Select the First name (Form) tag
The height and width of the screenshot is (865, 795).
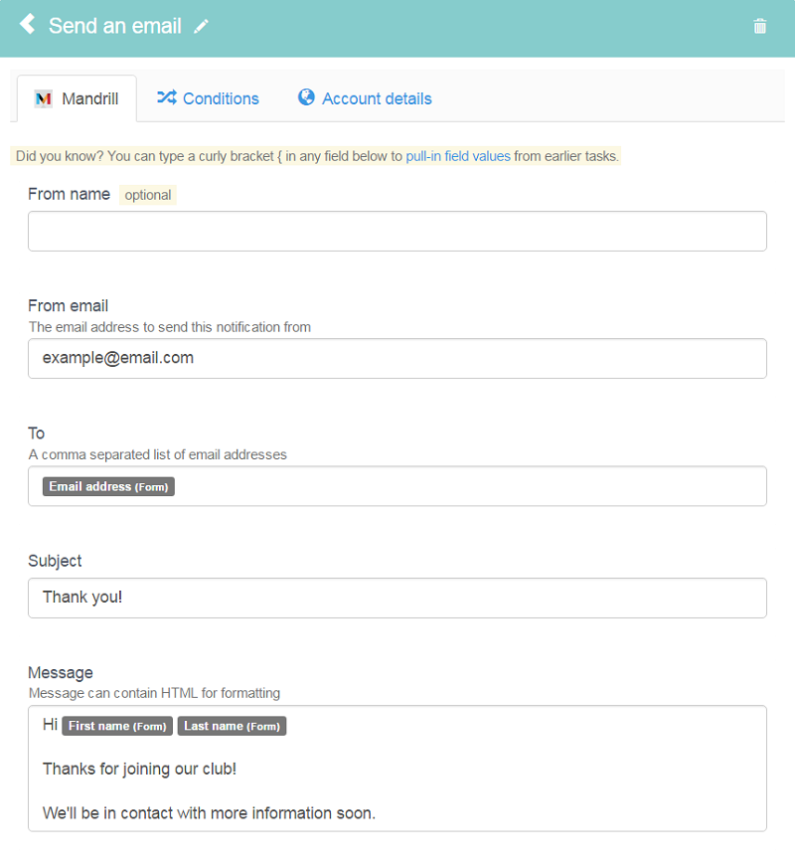117,726
